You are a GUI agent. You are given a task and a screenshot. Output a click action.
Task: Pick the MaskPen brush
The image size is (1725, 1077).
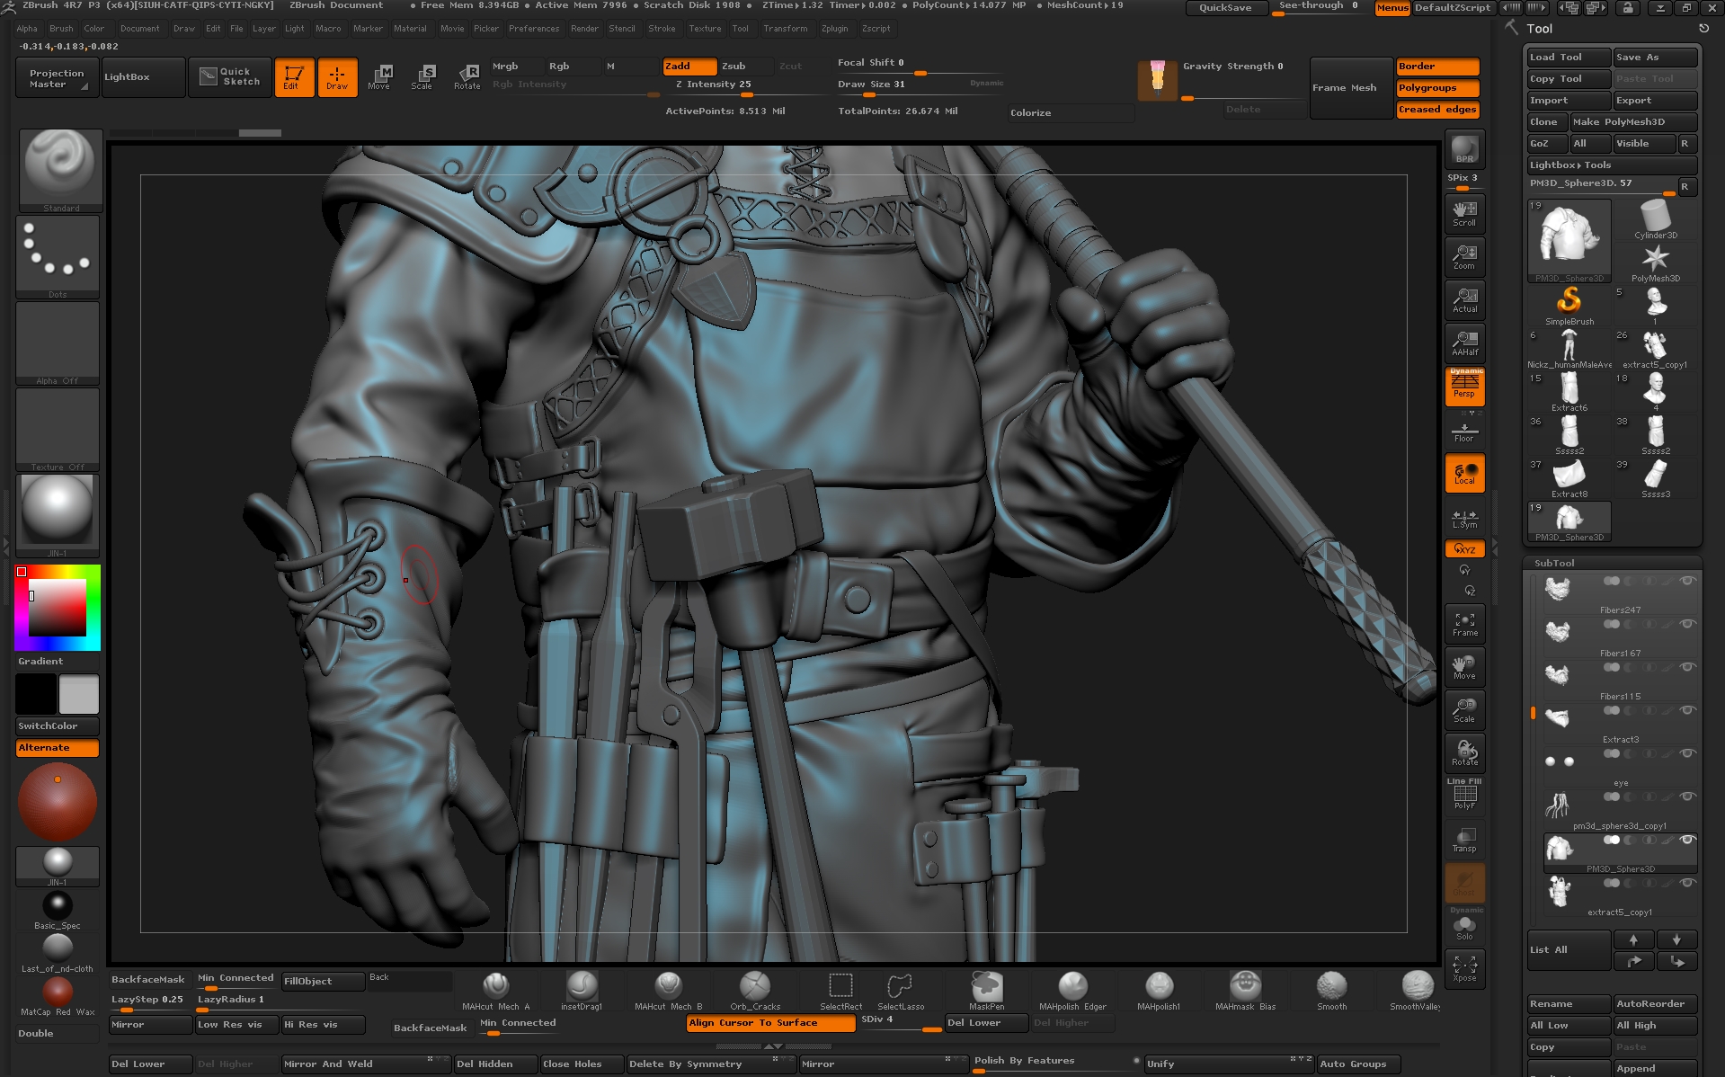(986, 992)
